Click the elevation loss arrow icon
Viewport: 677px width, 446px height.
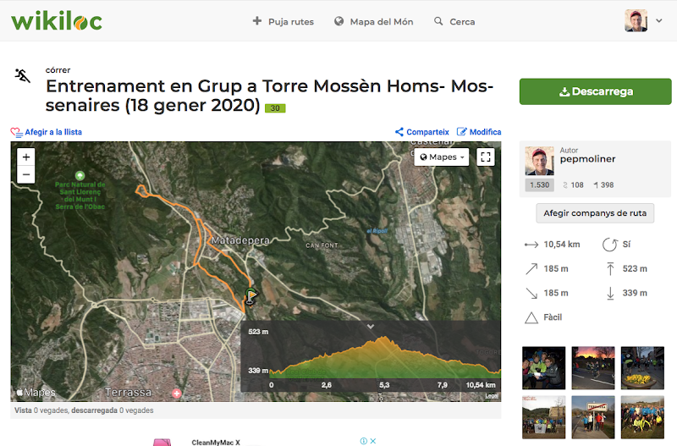click(x=531, y=293)
